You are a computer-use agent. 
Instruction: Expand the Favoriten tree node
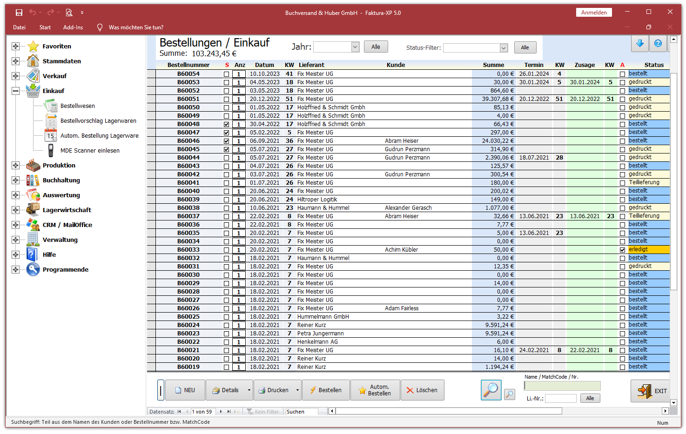pyautogui.click(x=16, y=46)
